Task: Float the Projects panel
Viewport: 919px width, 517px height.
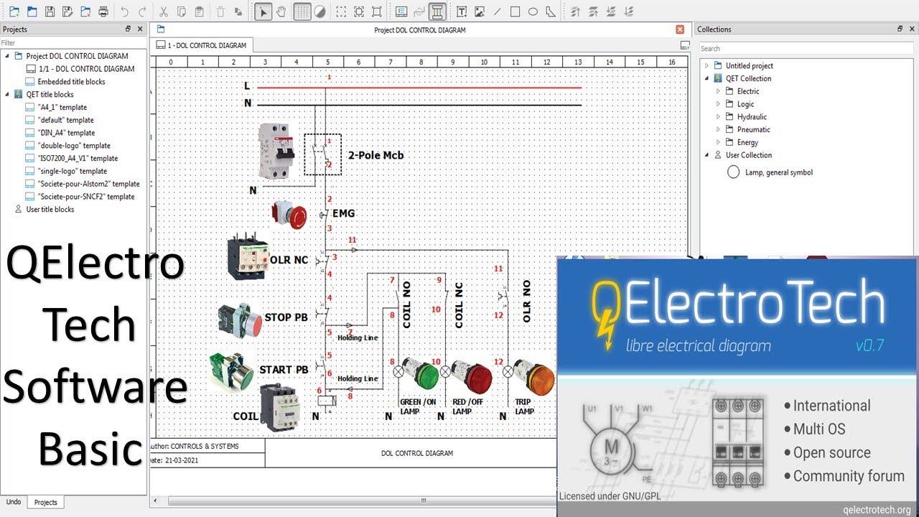Action: coord(128,29)
